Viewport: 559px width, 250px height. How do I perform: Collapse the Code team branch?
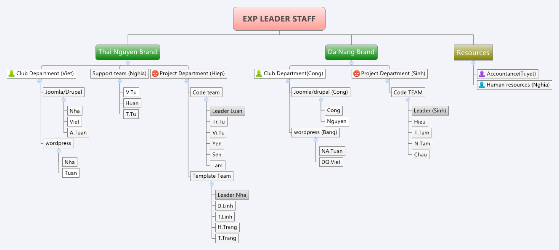coord(206,100)
